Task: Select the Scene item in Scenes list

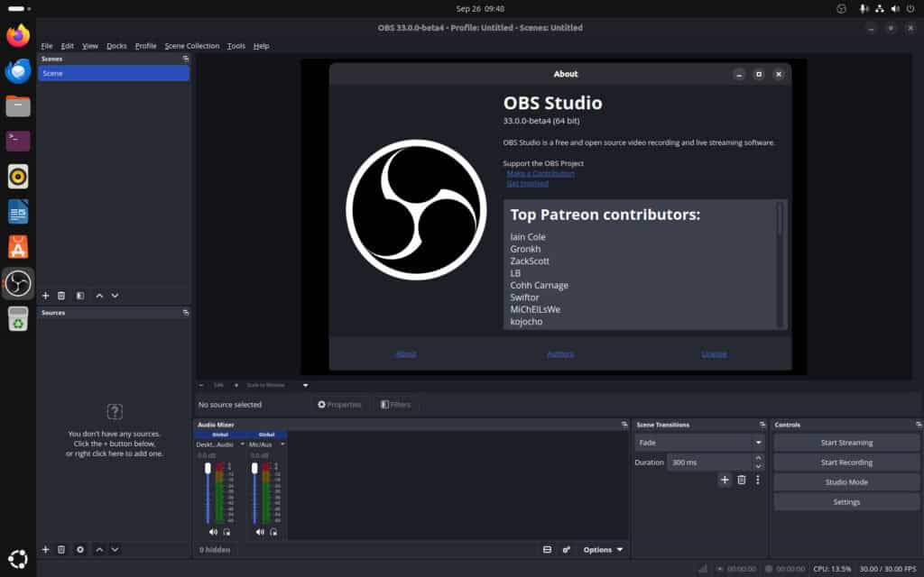Action: (114, 73)
